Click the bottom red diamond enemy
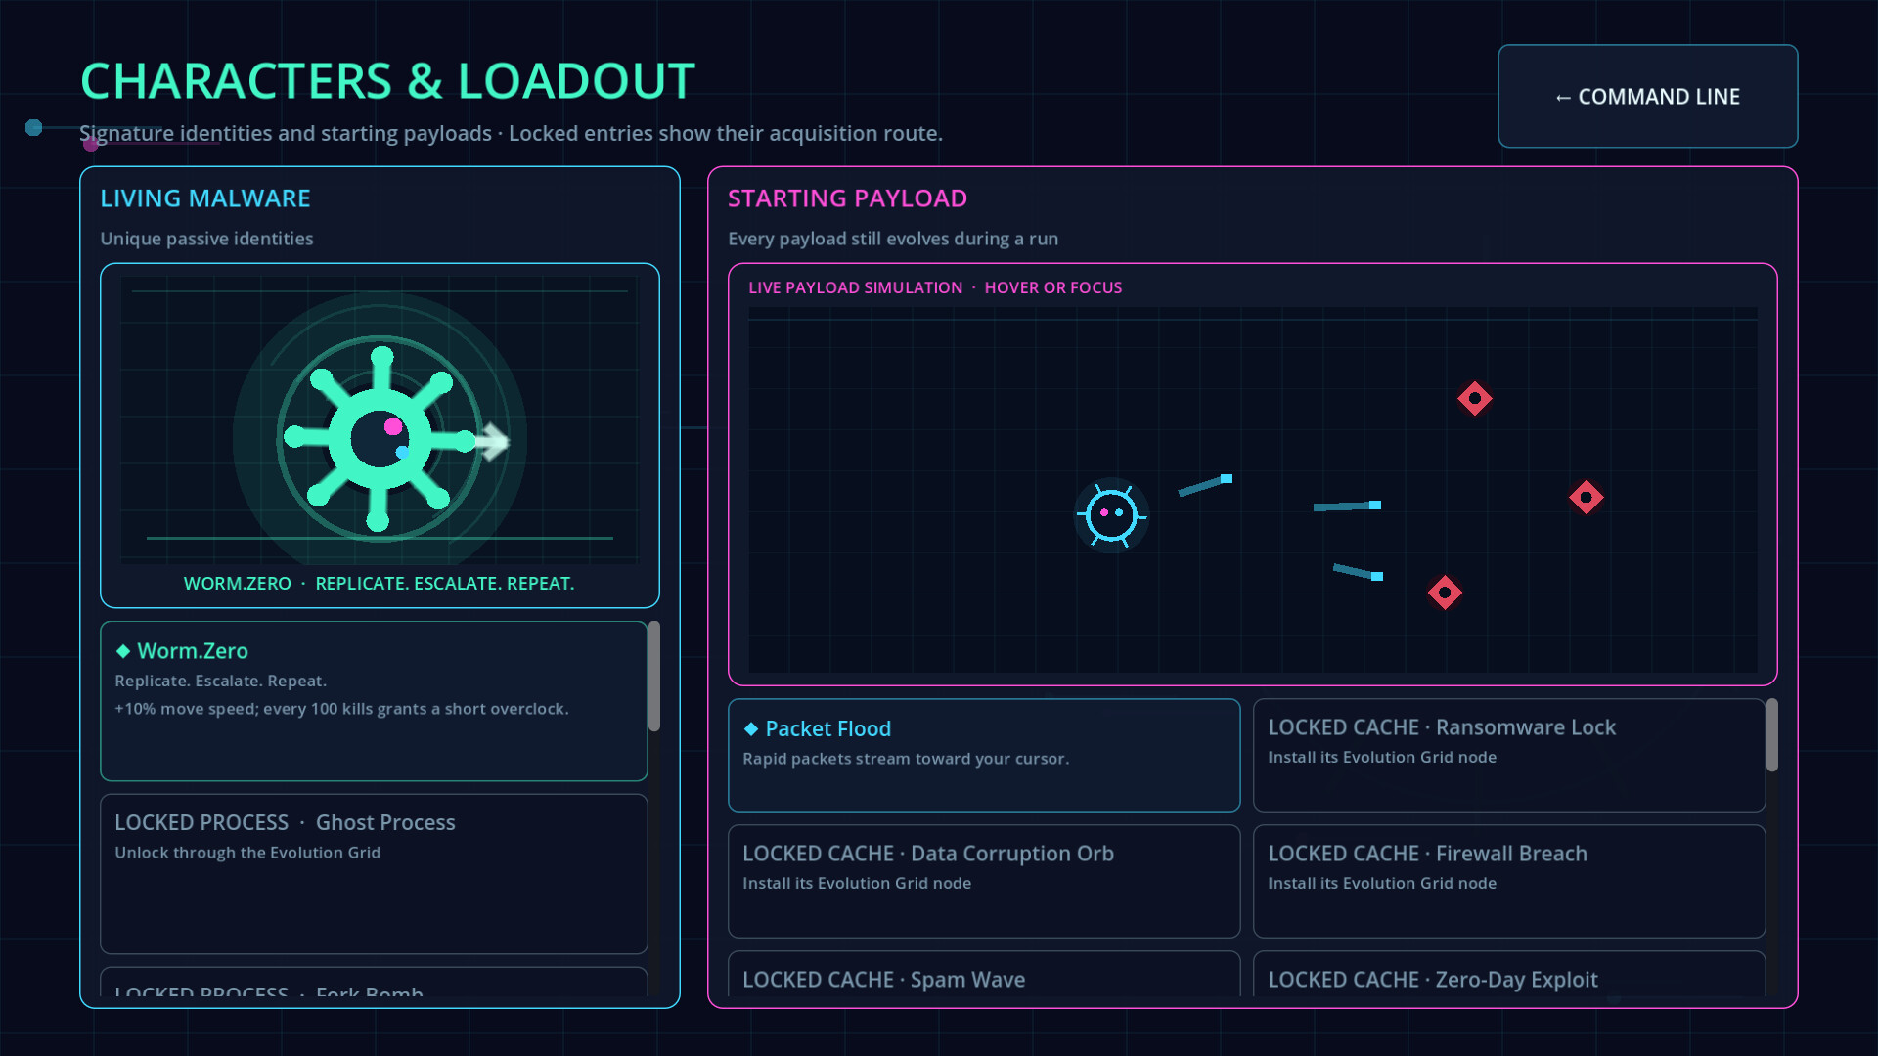1878x1056 pixels. [1445, 593]
